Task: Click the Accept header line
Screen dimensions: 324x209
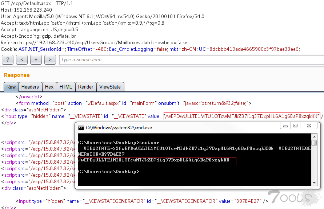Action: [83, 23]
